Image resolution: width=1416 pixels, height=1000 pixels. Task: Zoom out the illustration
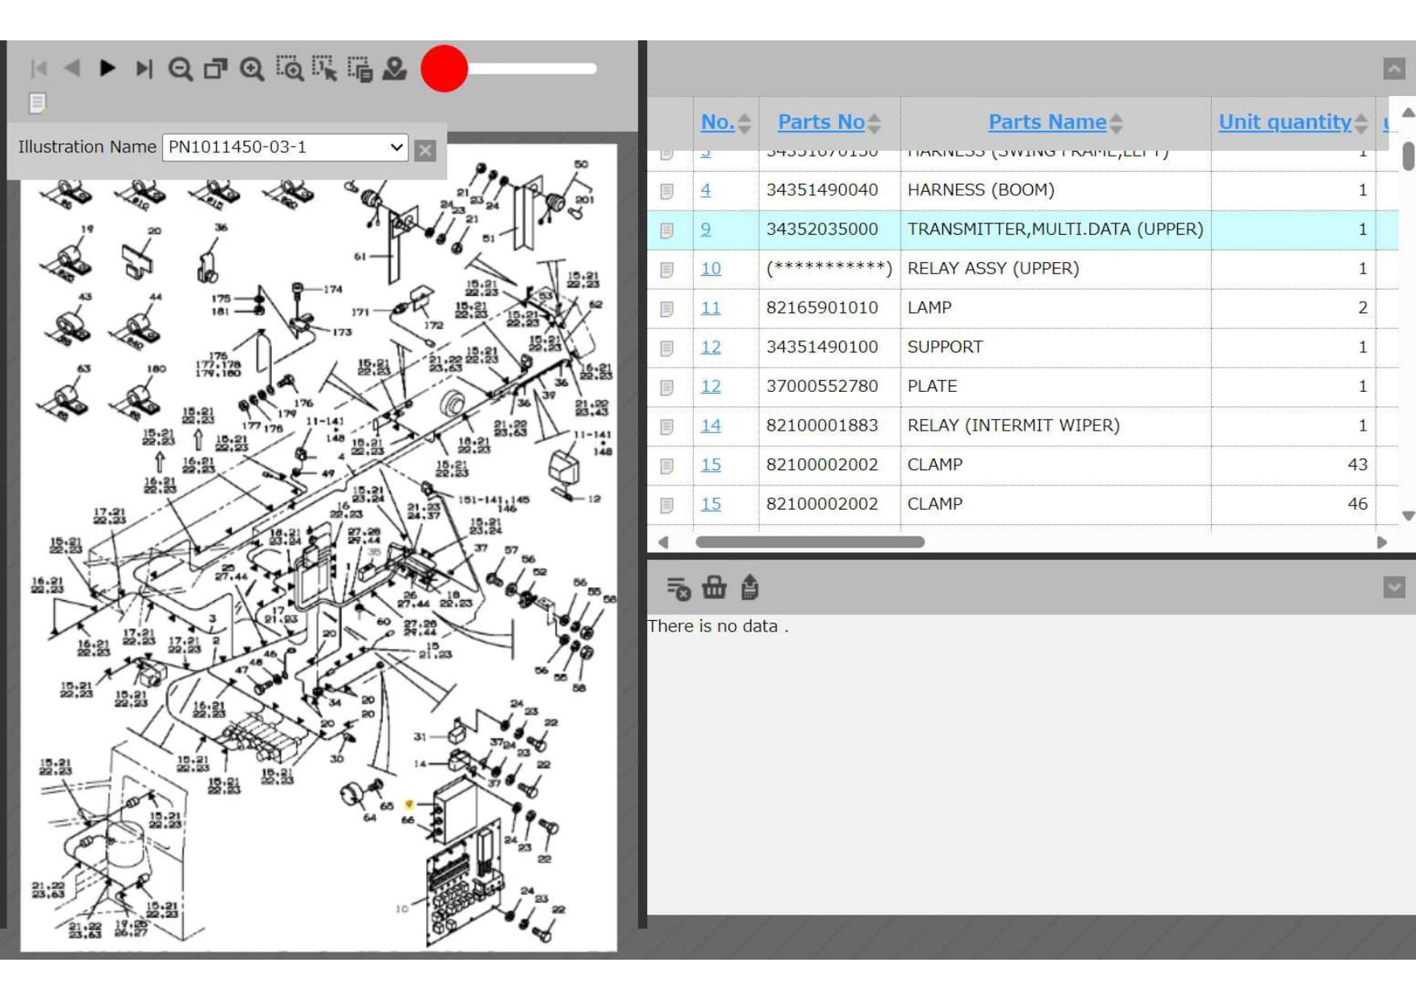coord(180,69)
